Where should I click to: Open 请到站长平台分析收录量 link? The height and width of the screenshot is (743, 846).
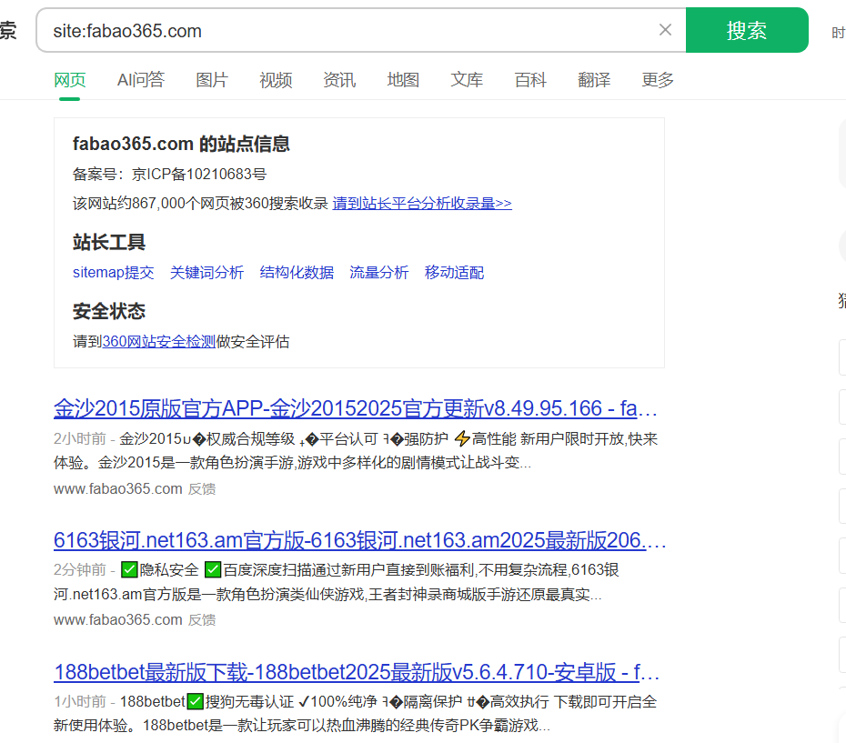click(x=422, y=204)
